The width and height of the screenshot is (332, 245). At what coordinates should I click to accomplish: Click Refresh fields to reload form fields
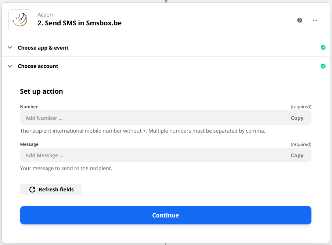click(x=51, y=190)
